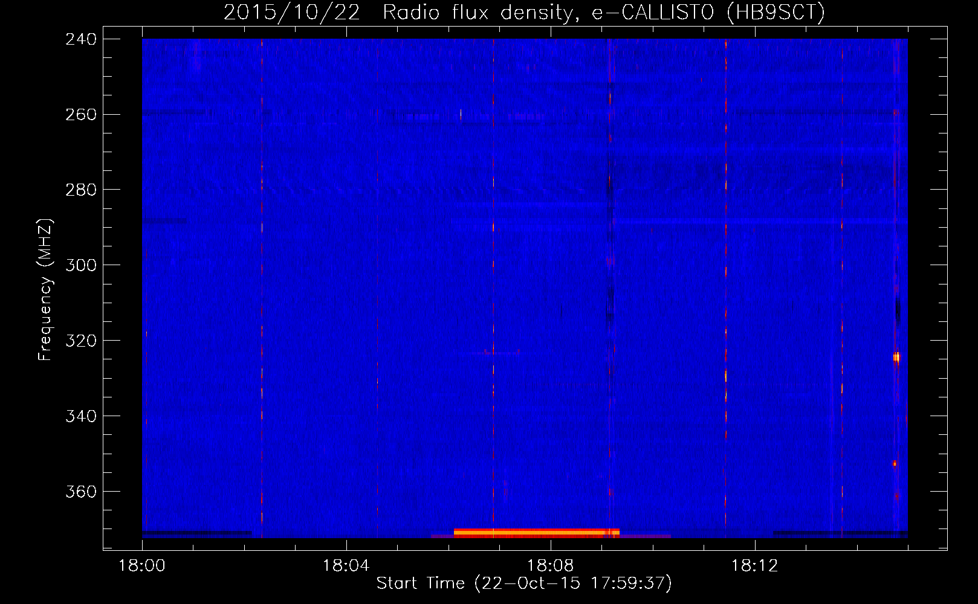Viewport: 978px width, 604px height.
Task: Click the "Frequency (MHZ)" axis title
Action: point(45,290)
